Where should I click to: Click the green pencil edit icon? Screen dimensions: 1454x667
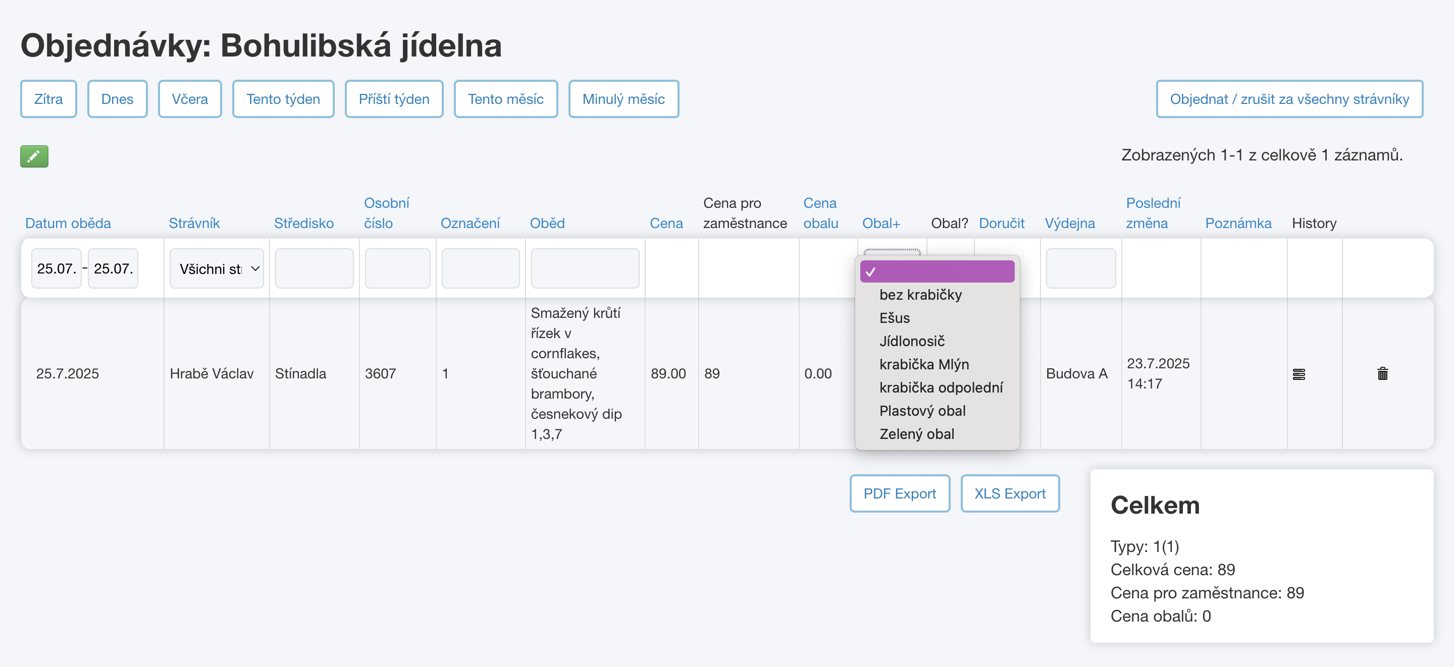(34, 156)
